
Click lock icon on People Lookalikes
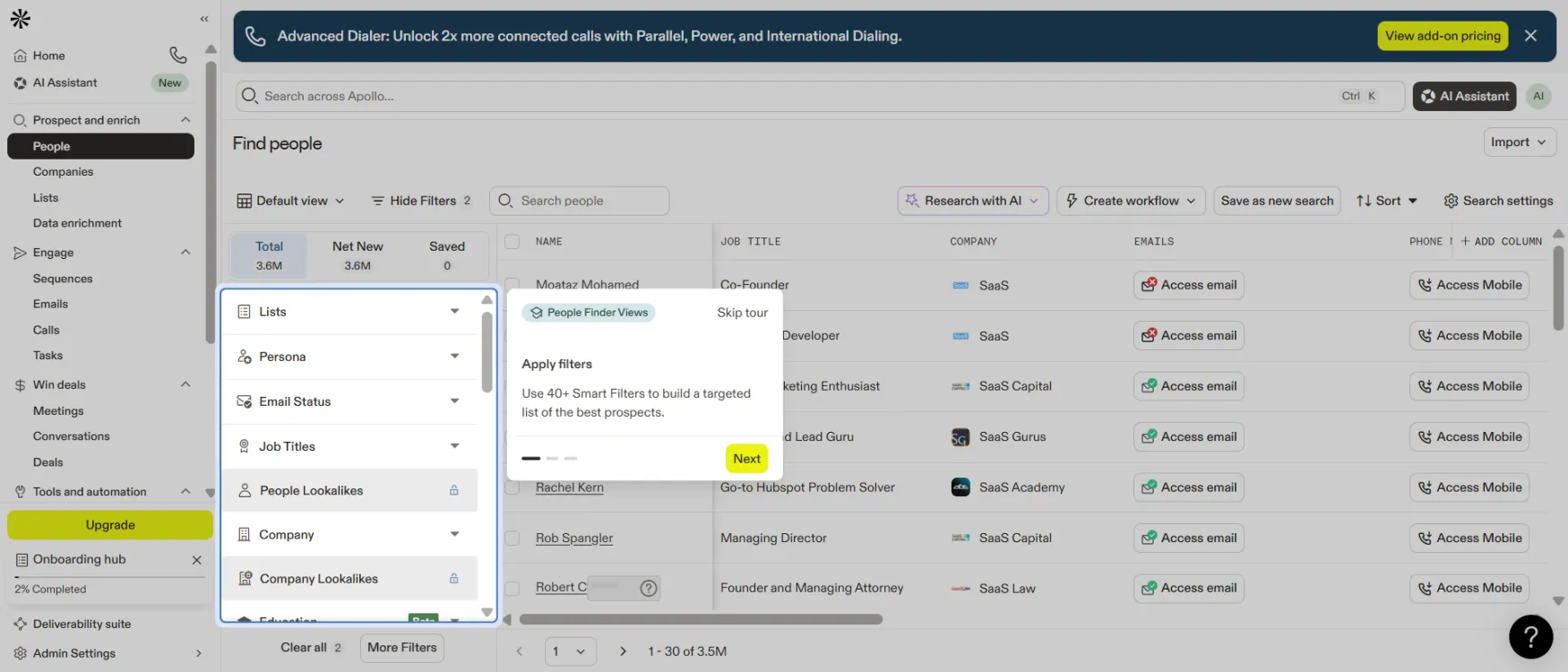click(453, 490)
